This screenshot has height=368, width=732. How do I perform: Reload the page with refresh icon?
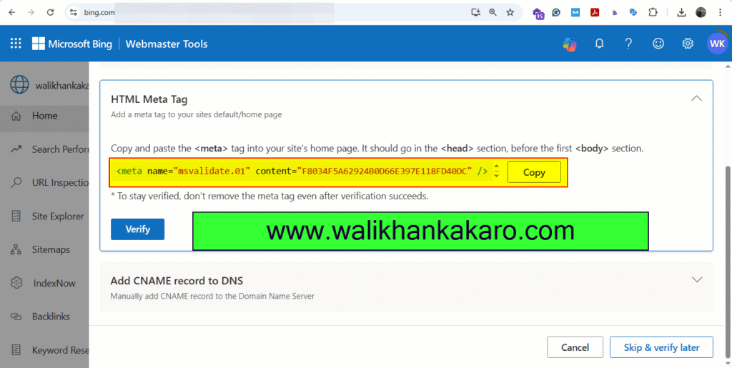[x=51, y=13]
